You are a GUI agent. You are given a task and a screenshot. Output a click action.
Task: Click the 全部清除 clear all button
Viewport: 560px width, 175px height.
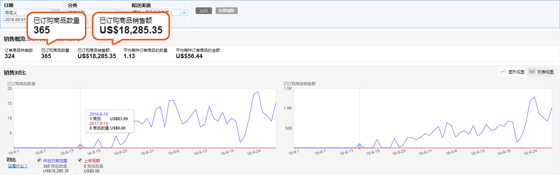point(226,11)
